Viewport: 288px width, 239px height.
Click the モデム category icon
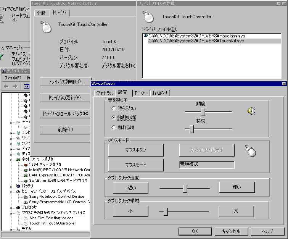[x=18, y=229]
